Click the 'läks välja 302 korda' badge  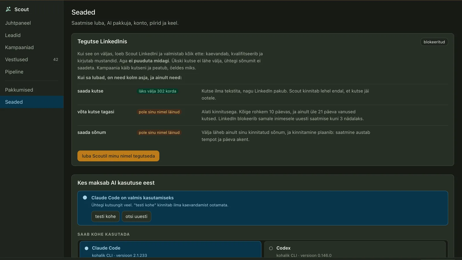click(x=157, y=91)
